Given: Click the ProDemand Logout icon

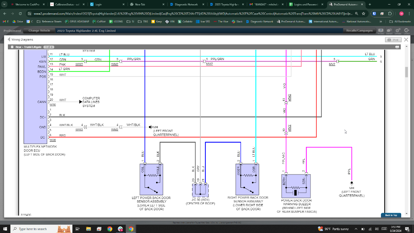Looking at the screenshot, I should click(x=406, y=30).
